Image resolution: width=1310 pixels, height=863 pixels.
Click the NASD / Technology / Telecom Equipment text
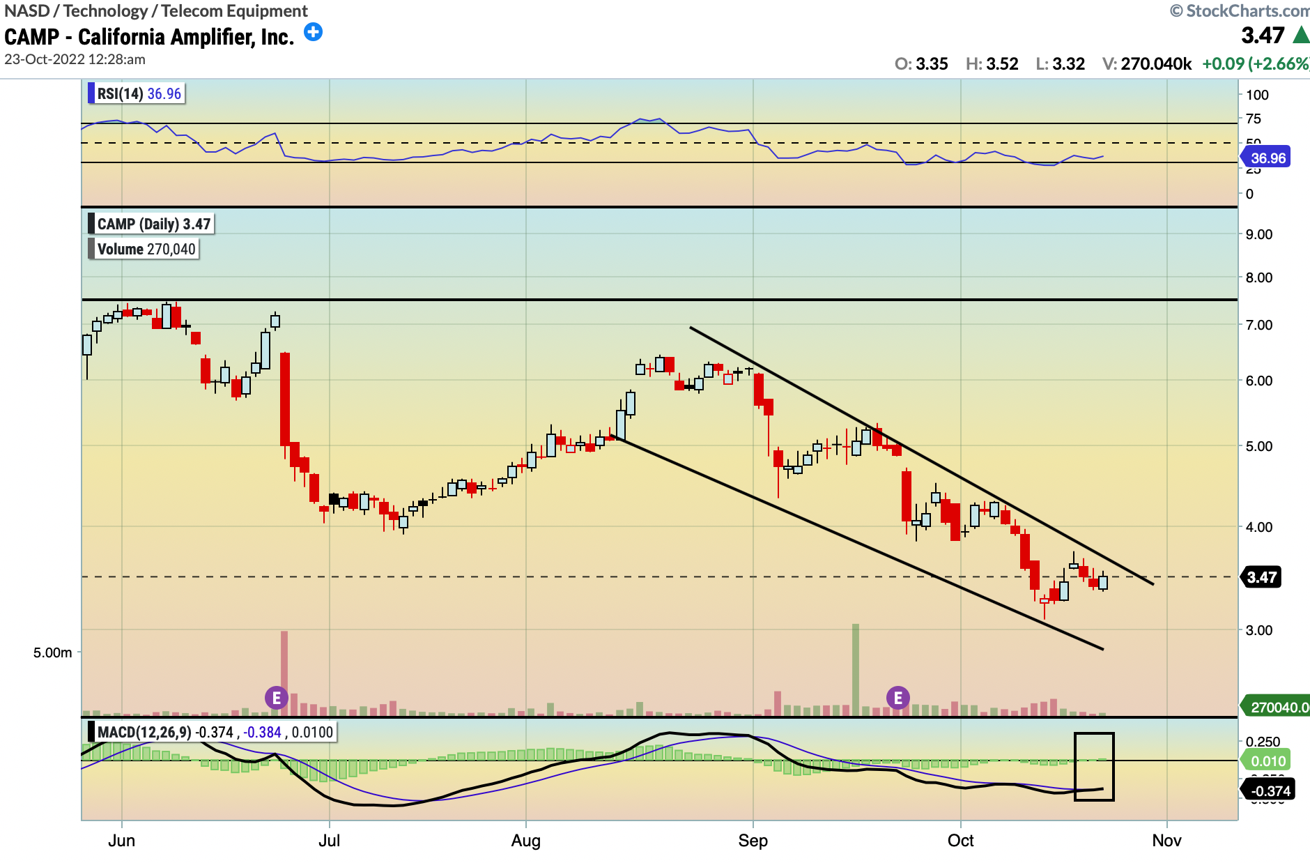coord(156,11)
